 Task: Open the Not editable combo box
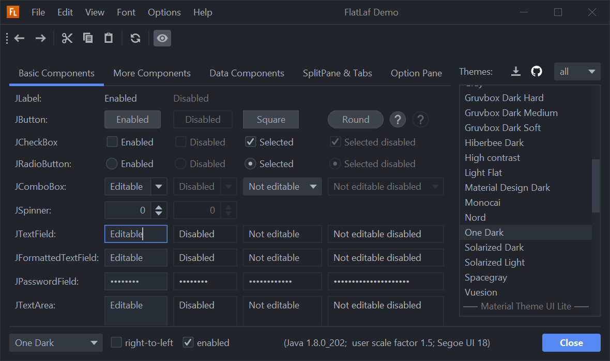coord(282,187)
